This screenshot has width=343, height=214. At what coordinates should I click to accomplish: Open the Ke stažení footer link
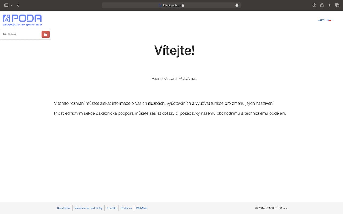[64, 208]
